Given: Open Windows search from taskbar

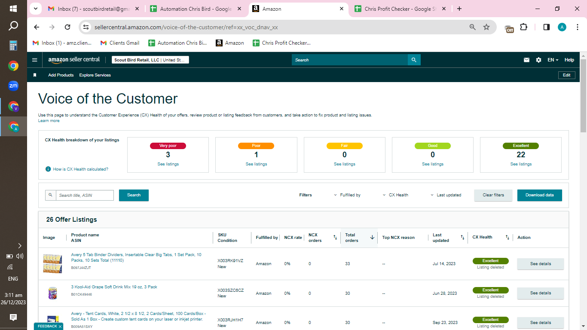Looking at the screenshot, I should (x=13, y=27).
